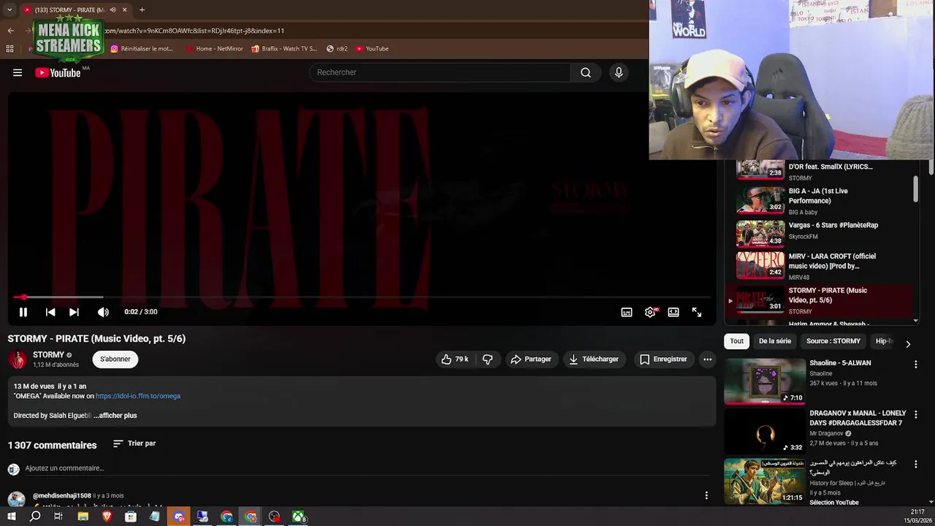The width and height of the screenshot is (935, 526).
Task: Play MIRV - LARA CROFT playlist item
Action: pos(818,267)
